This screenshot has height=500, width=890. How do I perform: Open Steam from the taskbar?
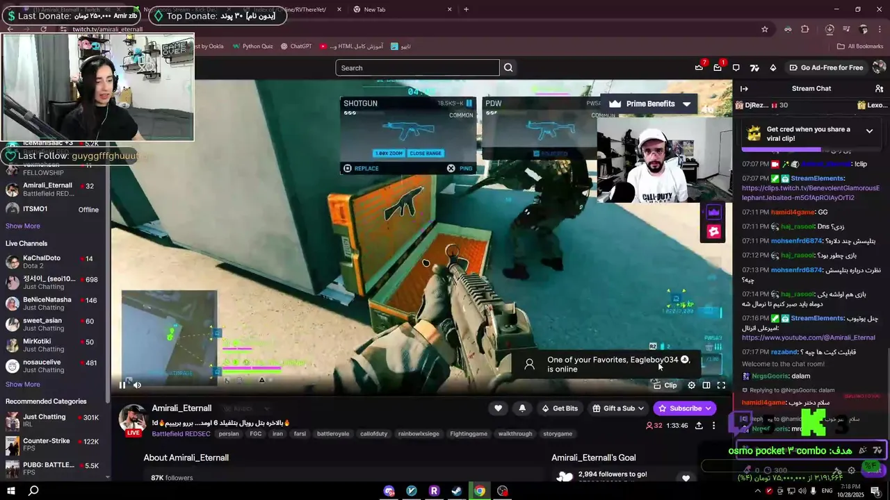pos(457,491)
